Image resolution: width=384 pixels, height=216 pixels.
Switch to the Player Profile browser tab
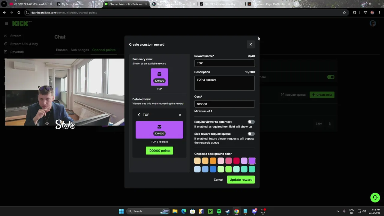click(x=269, y=4)
